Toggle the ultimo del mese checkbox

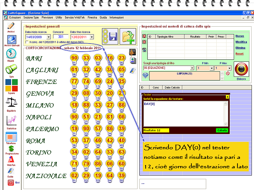click(27, 42)
